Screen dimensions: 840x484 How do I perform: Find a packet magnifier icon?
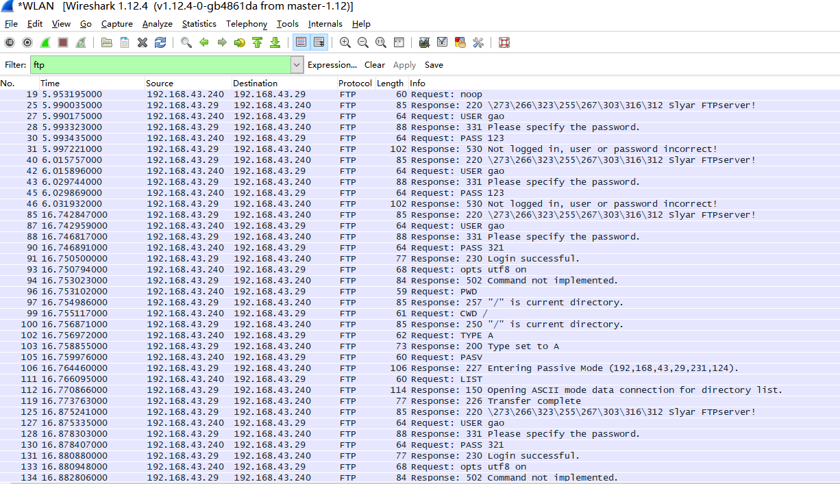click(186, 42)
